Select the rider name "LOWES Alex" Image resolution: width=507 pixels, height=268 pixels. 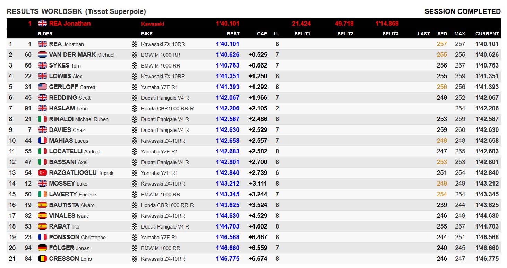point(66,76)
